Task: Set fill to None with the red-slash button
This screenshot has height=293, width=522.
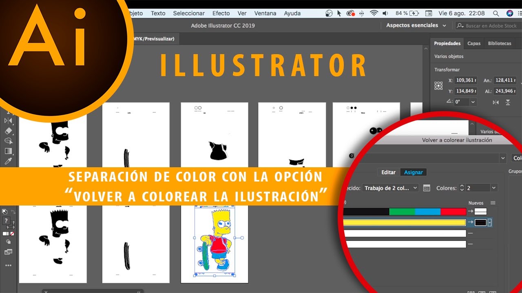Action: tap(12, 234)
